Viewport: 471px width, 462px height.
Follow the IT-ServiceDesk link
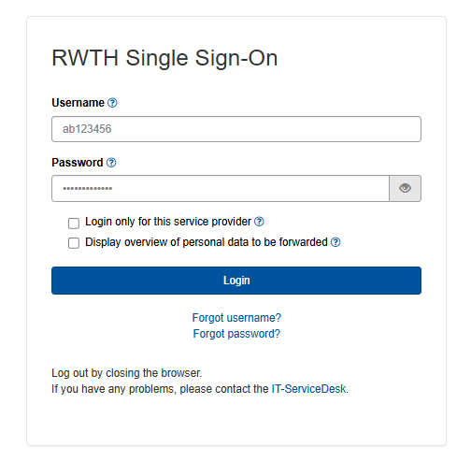point(308,389)
